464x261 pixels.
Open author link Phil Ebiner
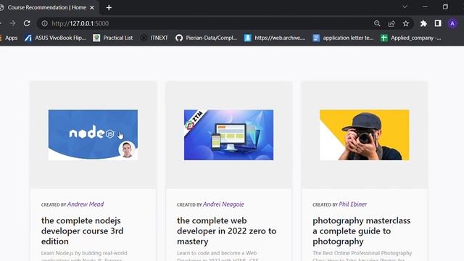tap(353, 204)
